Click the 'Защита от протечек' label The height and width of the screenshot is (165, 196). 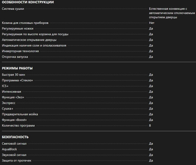pyautogui.click(x=16, y=161)
